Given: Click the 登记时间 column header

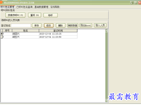Looking at the screenshot, I should tap(58, 30).
